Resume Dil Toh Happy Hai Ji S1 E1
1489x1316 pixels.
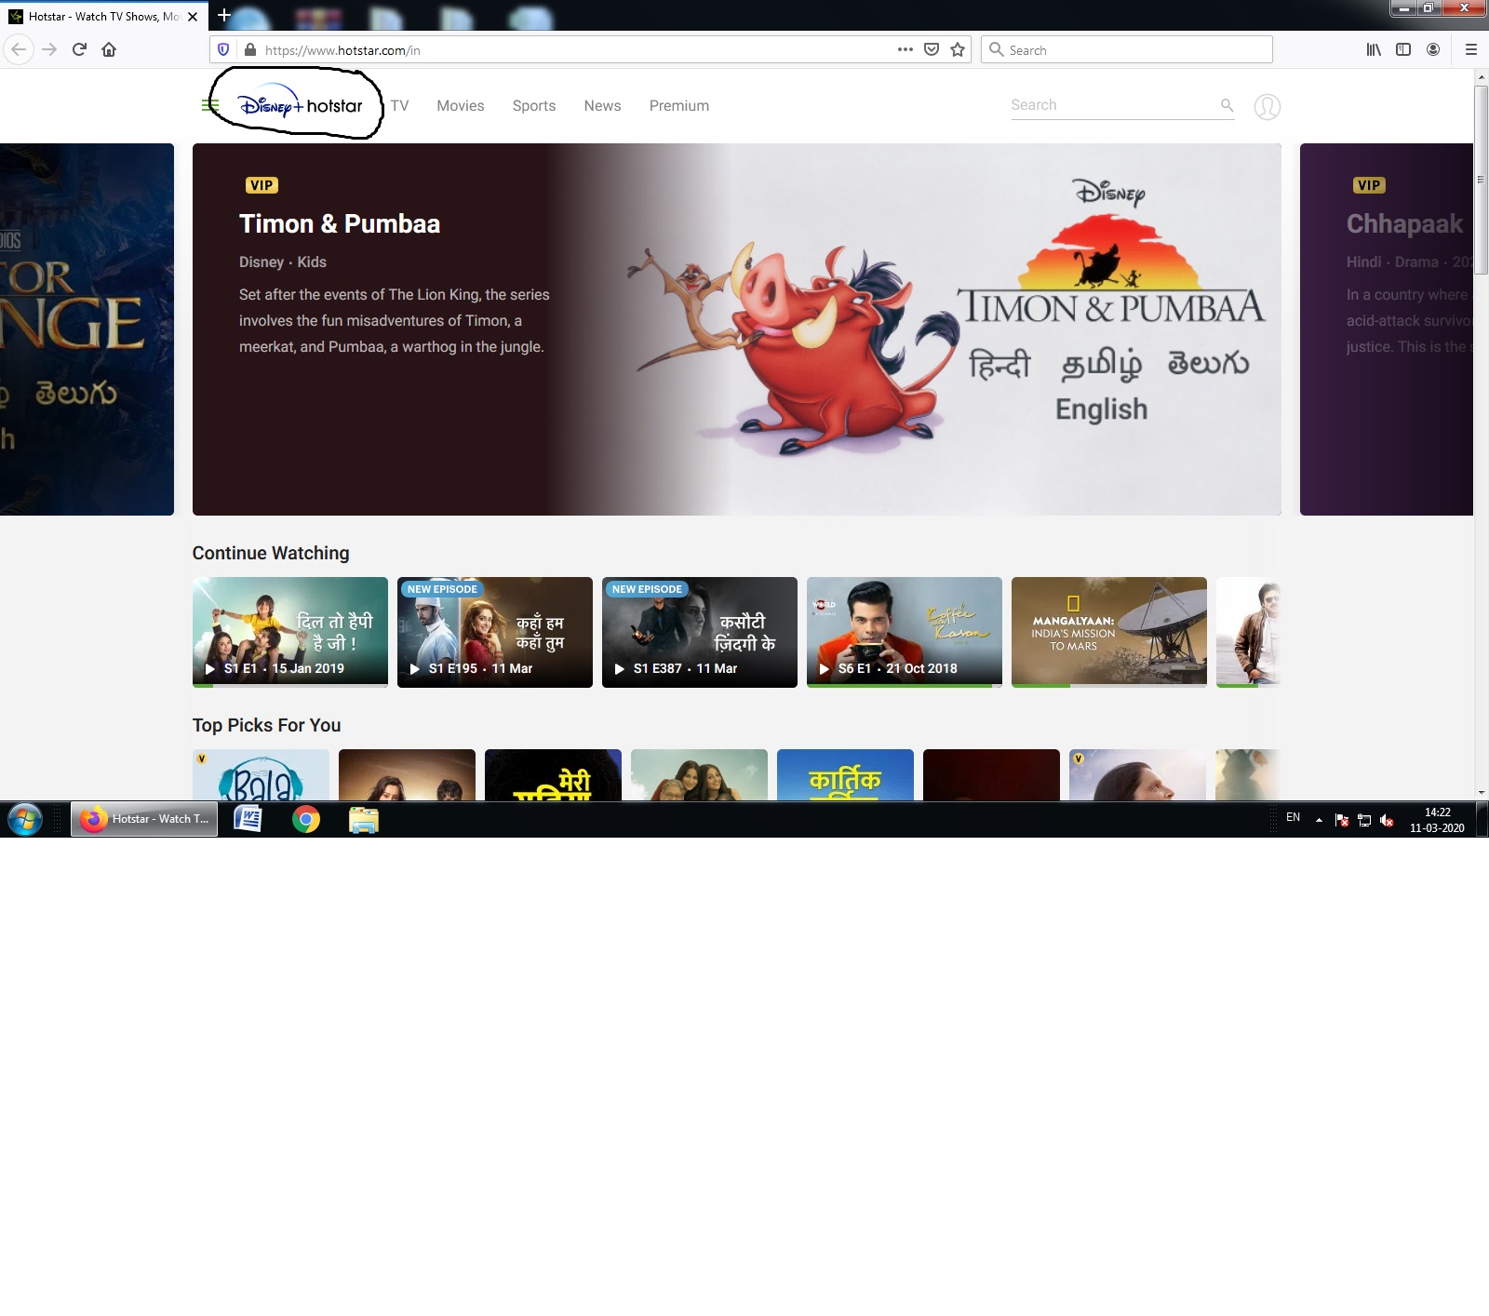click(x=290, y=632)
